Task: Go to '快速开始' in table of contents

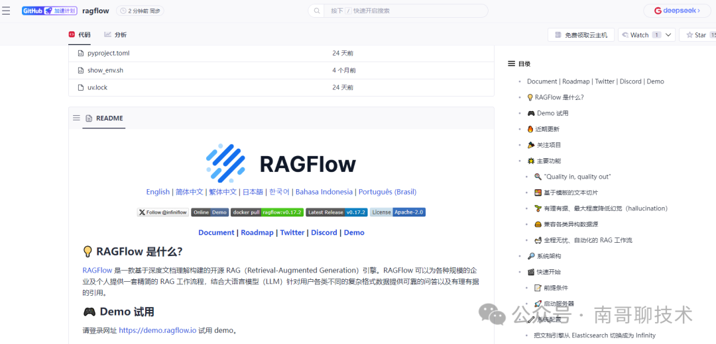Action: [544, 272]
